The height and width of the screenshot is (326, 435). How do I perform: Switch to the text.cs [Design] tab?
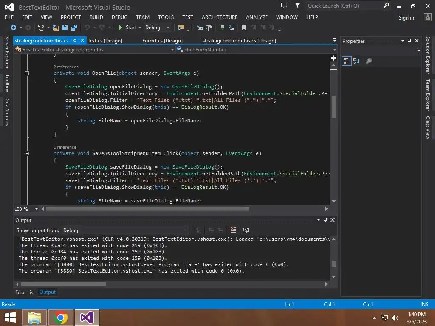click(x=105, y=40)
